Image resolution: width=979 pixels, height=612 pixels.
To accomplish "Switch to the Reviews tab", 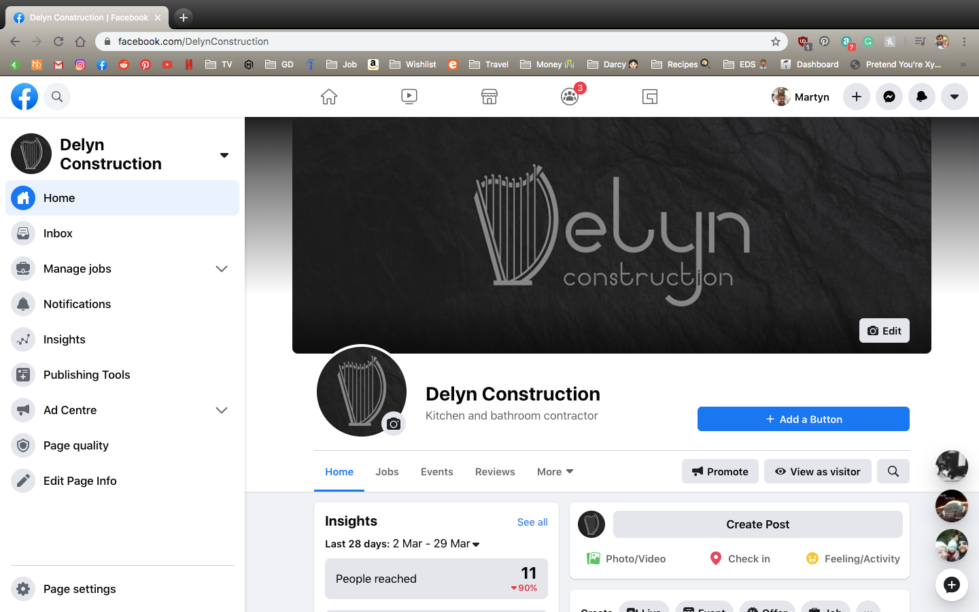I will (495, 471).
